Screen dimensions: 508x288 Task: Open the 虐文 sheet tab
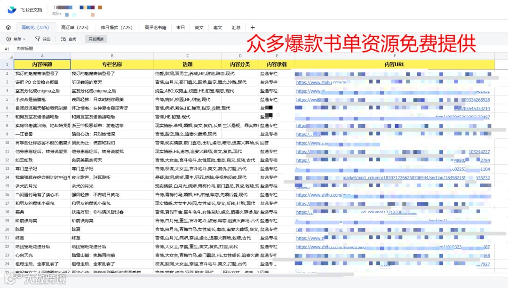coord(217,28)
